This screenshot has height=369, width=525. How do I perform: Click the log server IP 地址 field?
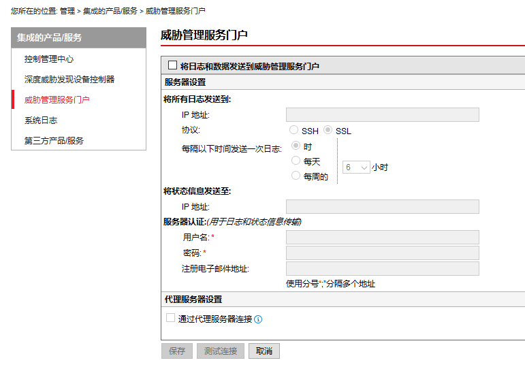382,114
